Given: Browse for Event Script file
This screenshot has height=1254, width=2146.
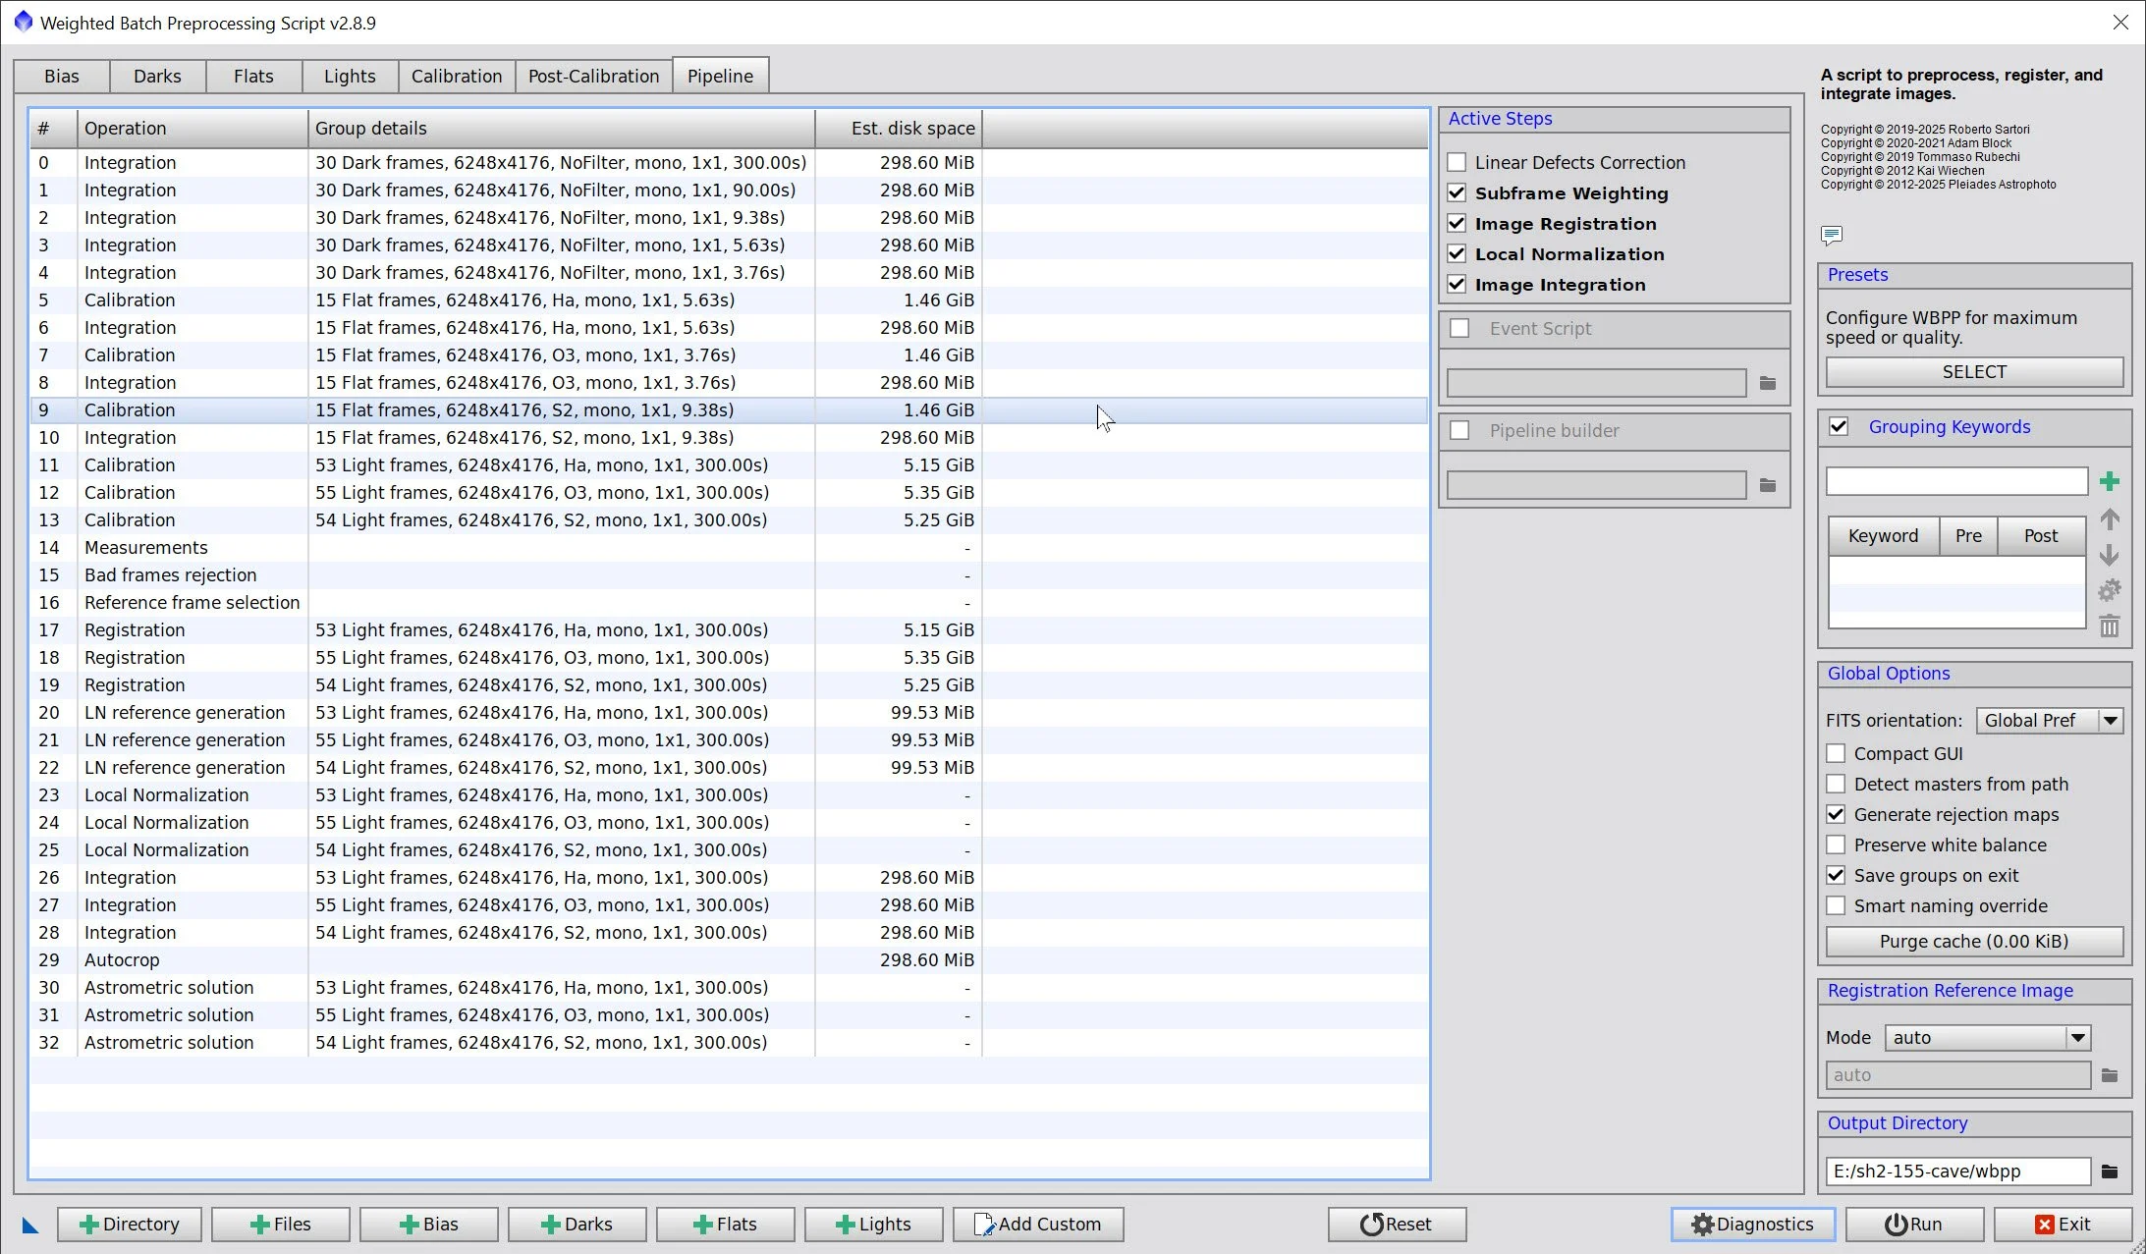Looking at the screenshot, I should [1767, 383].
